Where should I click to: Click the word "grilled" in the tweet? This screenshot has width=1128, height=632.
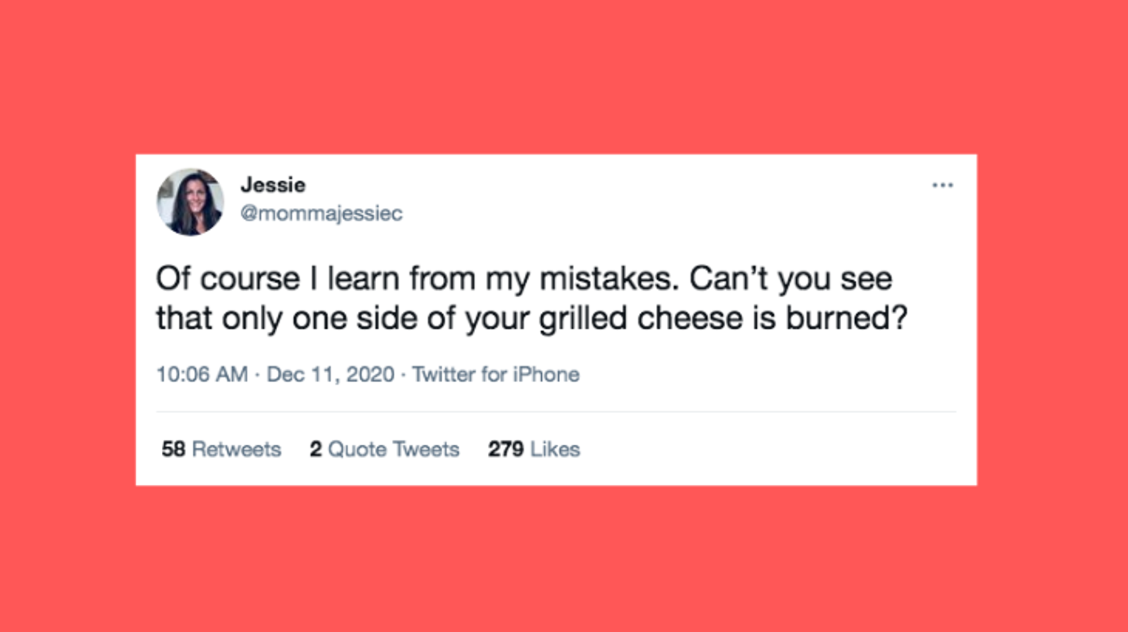583,318
